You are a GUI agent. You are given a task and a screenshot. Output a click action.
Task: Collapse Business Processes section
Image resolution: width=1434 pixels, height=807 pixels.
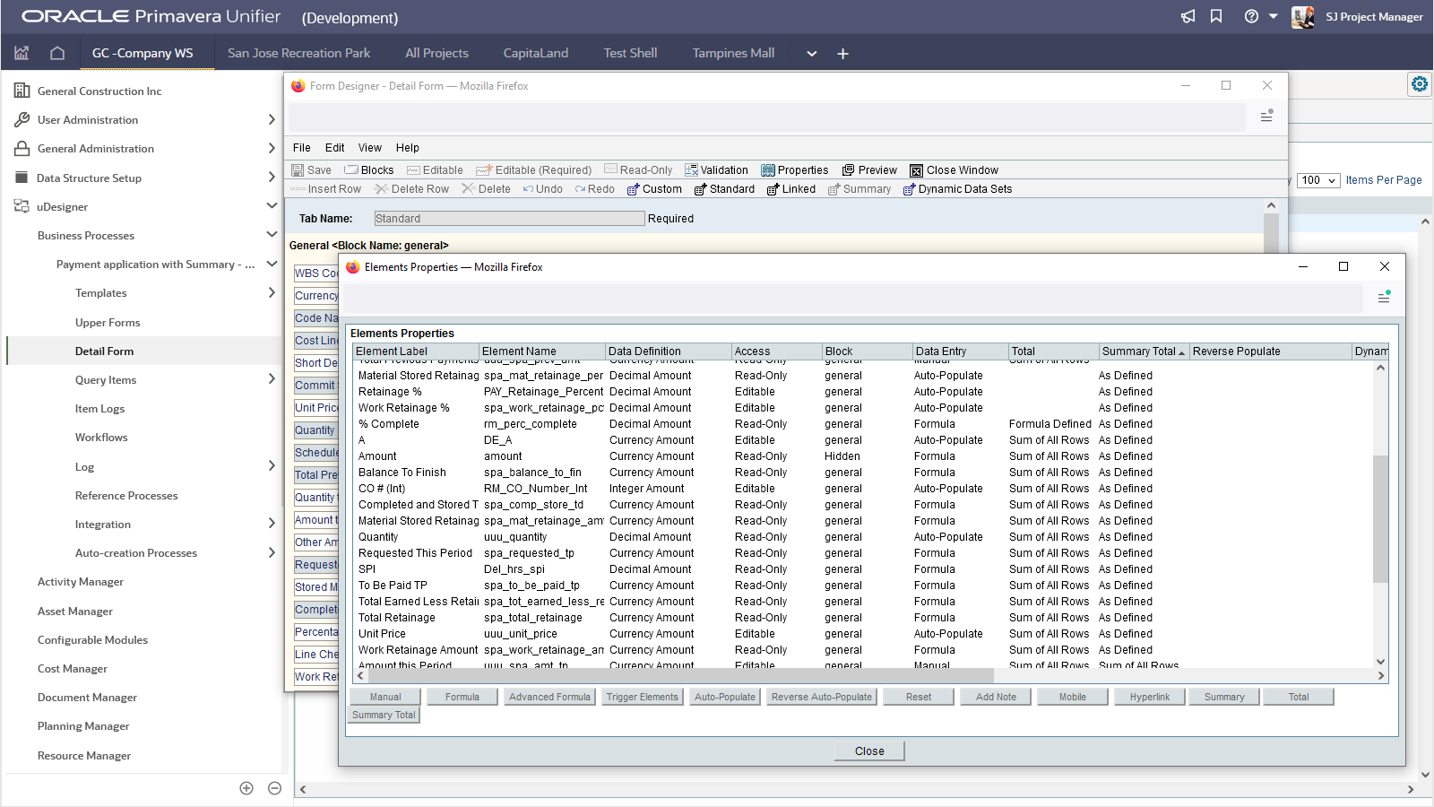pyautogui.click(x=272, y=235)
